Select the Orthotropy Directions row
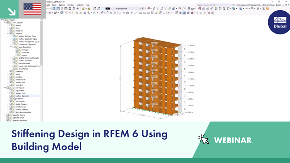Image resolution: width=290 pixels, height=163 pixels. [27, 44]
